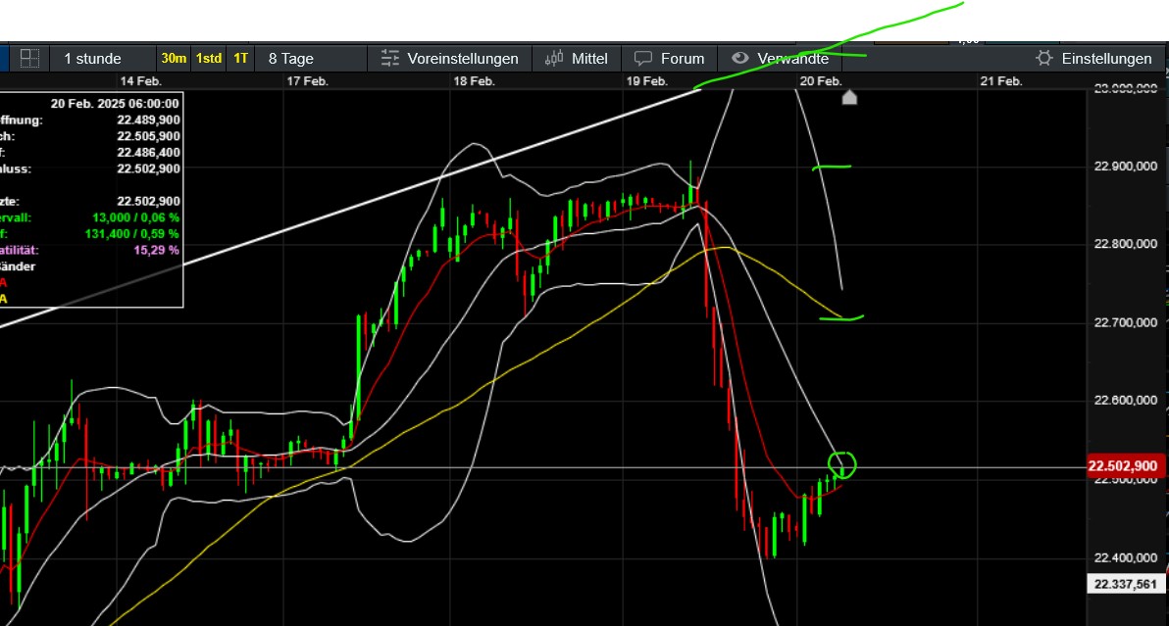This screenshot has width=1169, height=626.
Task: Click the '18 Feb.' date label
Action: point(474,81)
